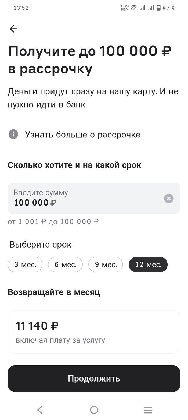Pick the 12 мес. term option

tap(148, 264)
